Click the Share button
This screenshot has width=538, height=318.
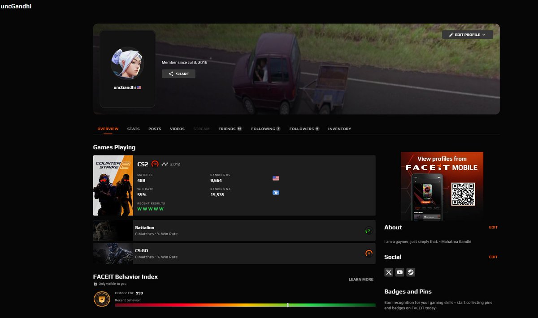(178, 74)
